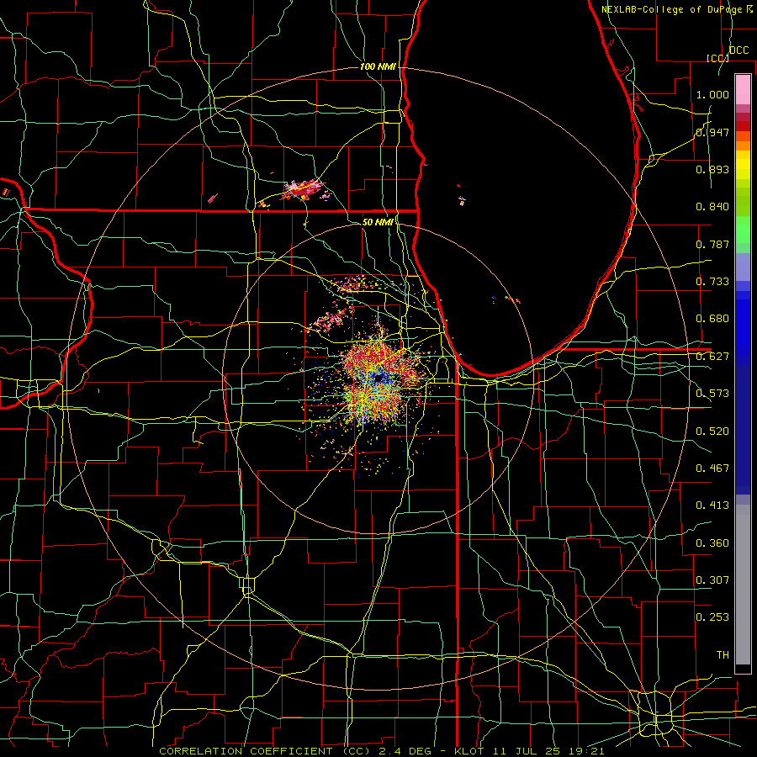Select the 0.520 legend value
The height and width of the screenshot is (757, 757).
coord(712,431)
